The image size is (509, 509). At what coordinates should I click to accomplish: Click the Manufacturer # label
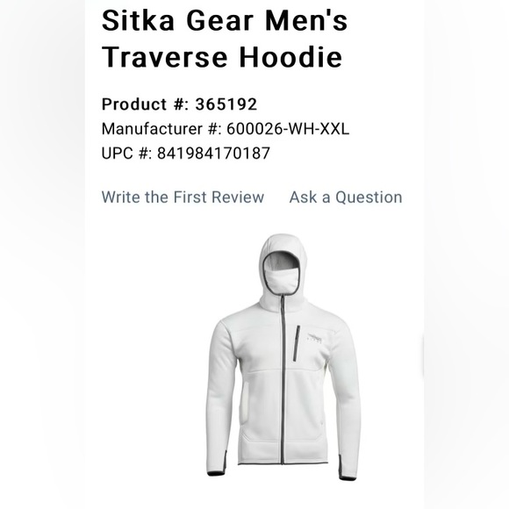click(x=161, y=129)
